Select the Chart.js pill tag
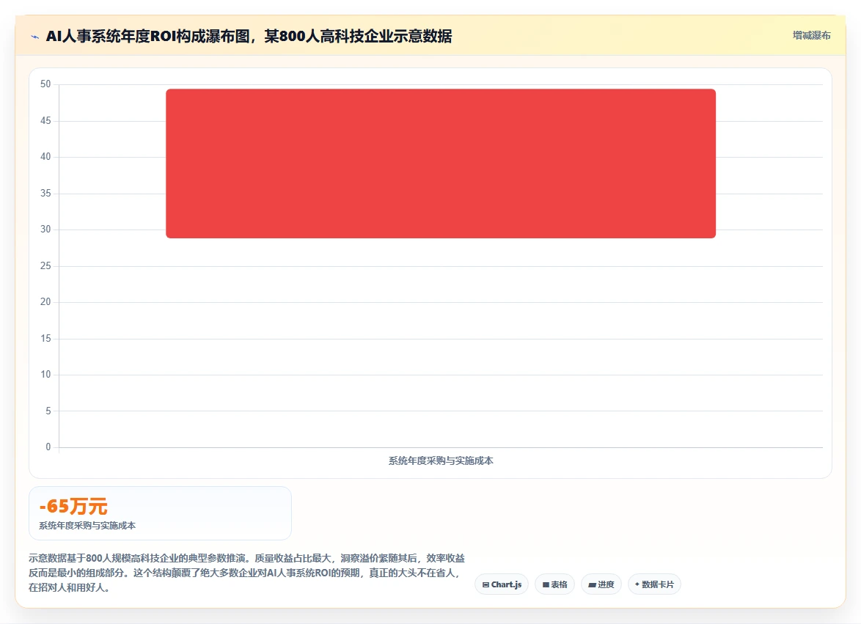This screenshot has height=624, width=861. [x=502, y=584]
